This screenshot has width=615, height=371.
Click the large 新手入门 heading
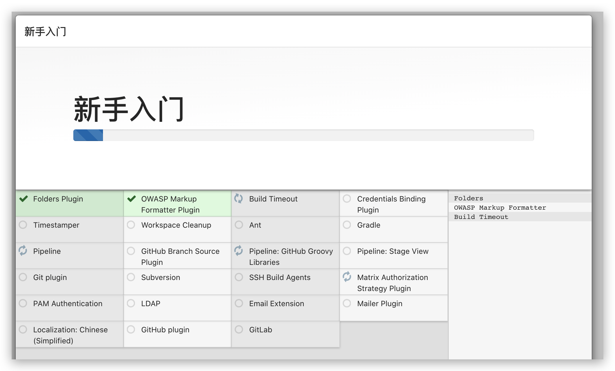(x=129, y=109)
